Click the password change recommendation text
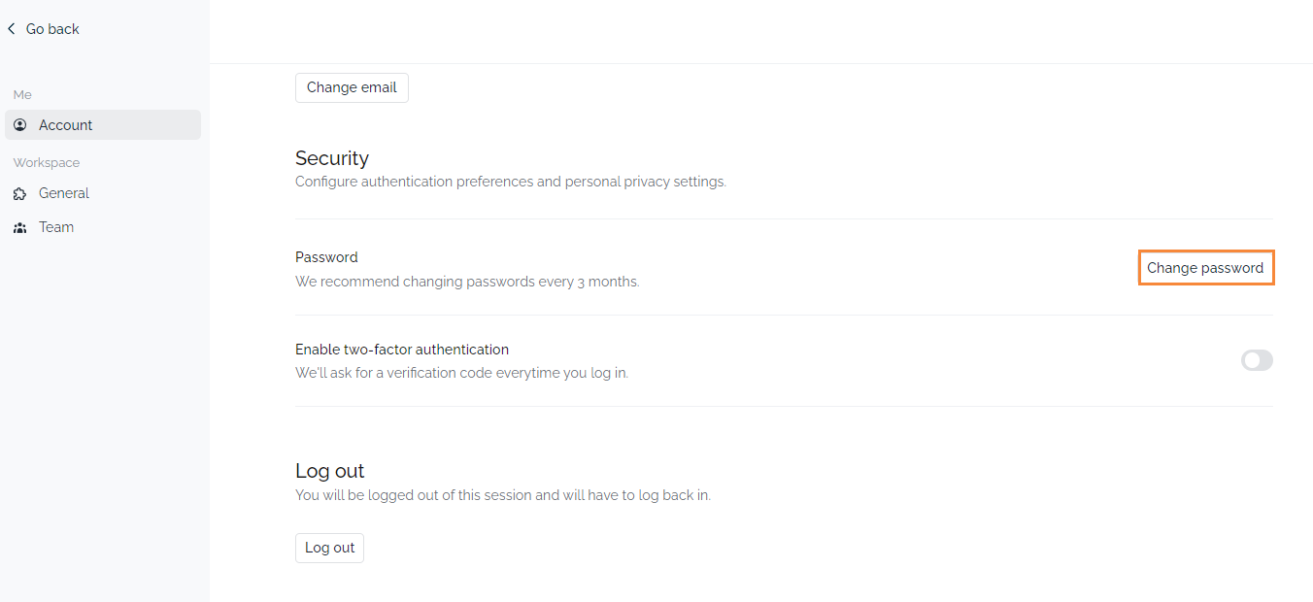Viewport: 1313px width, 602px height. tap(467, 282)
